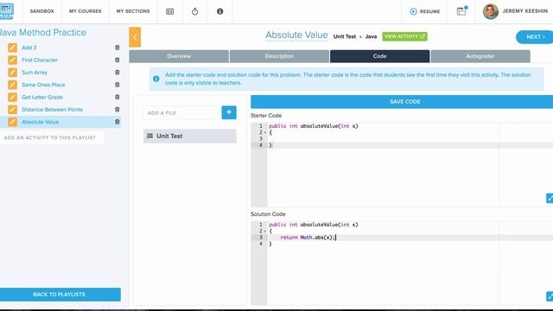Image resolution: width=553 pixels, height=311 pixels.
Task: Open Absolute Value activity link
Action: click(x=41, y=122)
